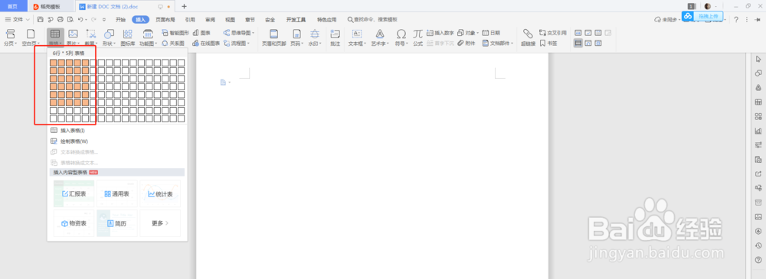This screenshot has width=766, height=279.
Task: Open the 开发工具 developer tools tab
Action: pyautogui.click(x=296, y=20)
